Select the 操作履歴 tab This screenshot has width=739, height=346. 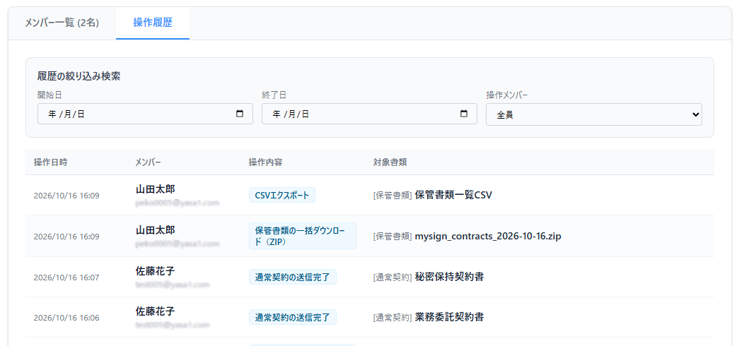click(153, 23)
